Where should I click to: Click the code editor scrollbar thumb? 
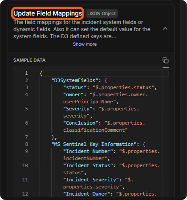166,67
